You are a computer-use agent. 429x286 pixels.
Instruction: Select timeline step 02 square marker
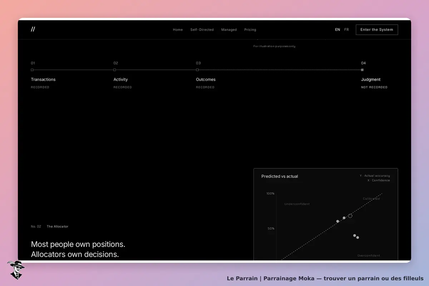(115, 70)
